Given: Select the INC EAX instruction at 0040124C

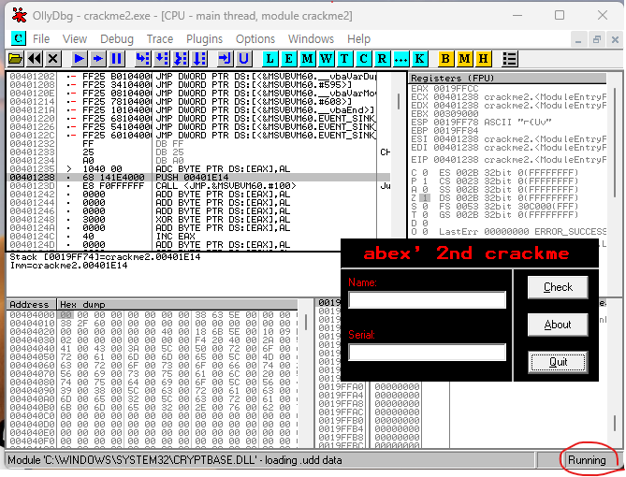Looking at the screenshot, I should 198,236.
